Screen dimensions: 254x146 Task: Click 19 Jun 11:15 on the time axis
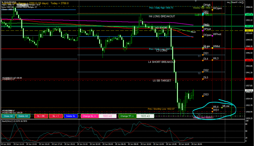coord(19,144)
